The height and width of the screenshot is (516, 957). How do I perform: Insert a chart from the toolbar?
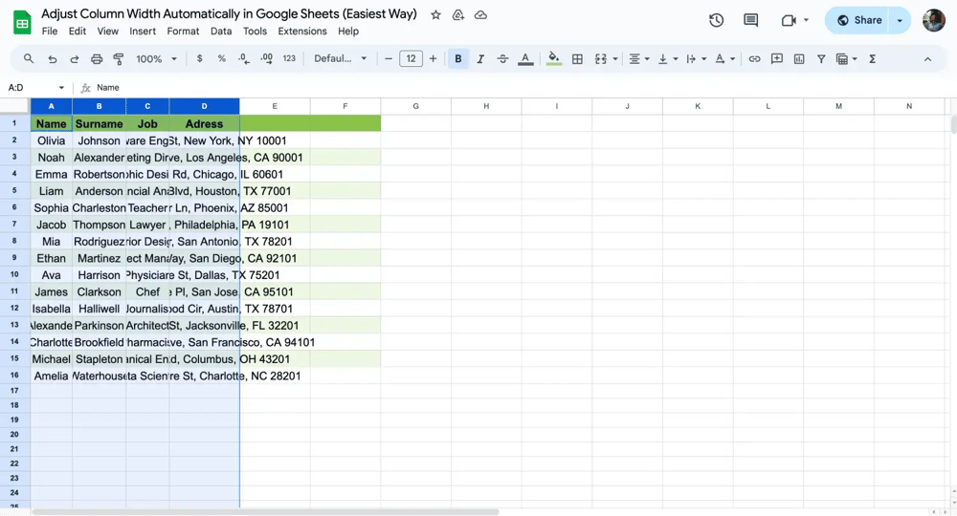coord(799,59)
